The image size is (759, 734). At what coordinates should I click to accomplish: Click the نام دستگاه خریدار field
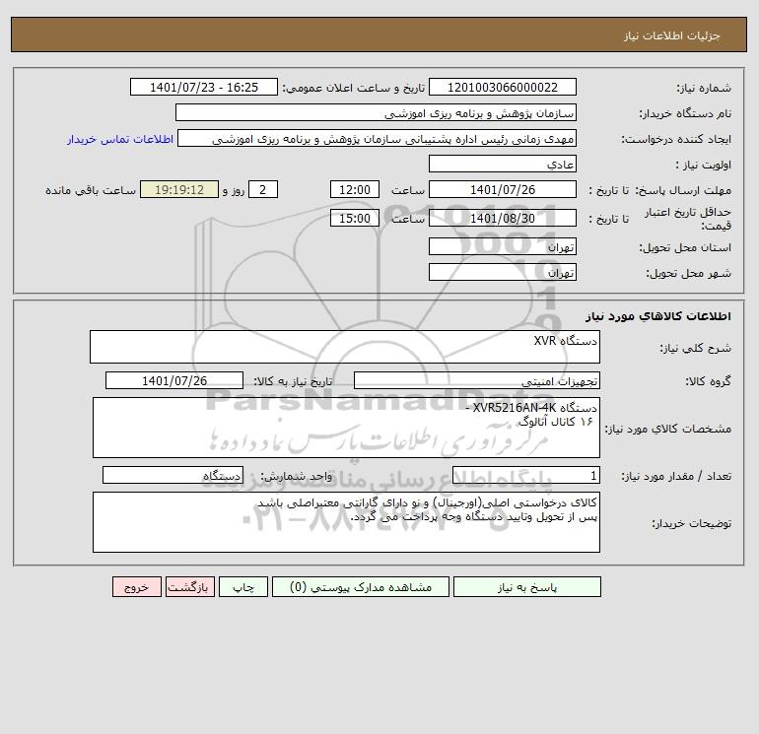tap(376, 112)
